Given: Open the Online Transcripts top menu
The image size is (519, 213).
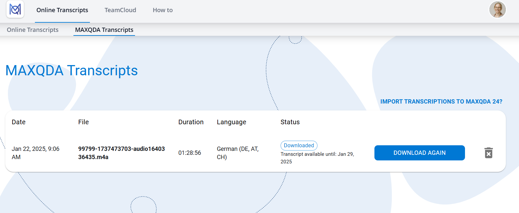Looking at the screenshot, I should pyautogui.click(x=62, y=10).
